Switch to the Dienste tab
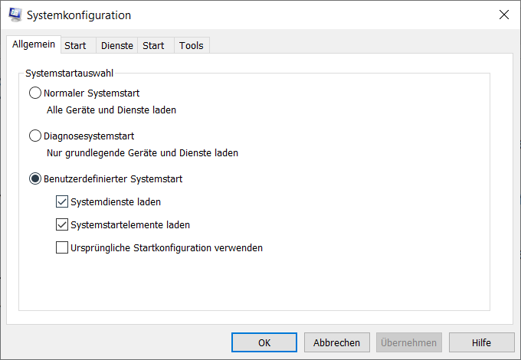 click(x=117, y=45)
